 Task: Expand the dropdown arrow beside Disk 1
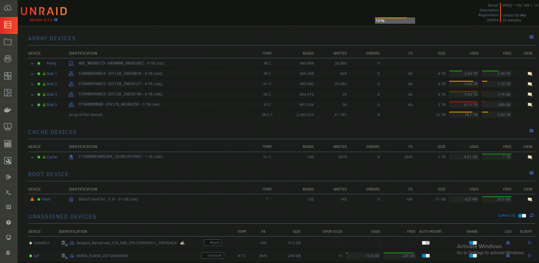[32, 74]
